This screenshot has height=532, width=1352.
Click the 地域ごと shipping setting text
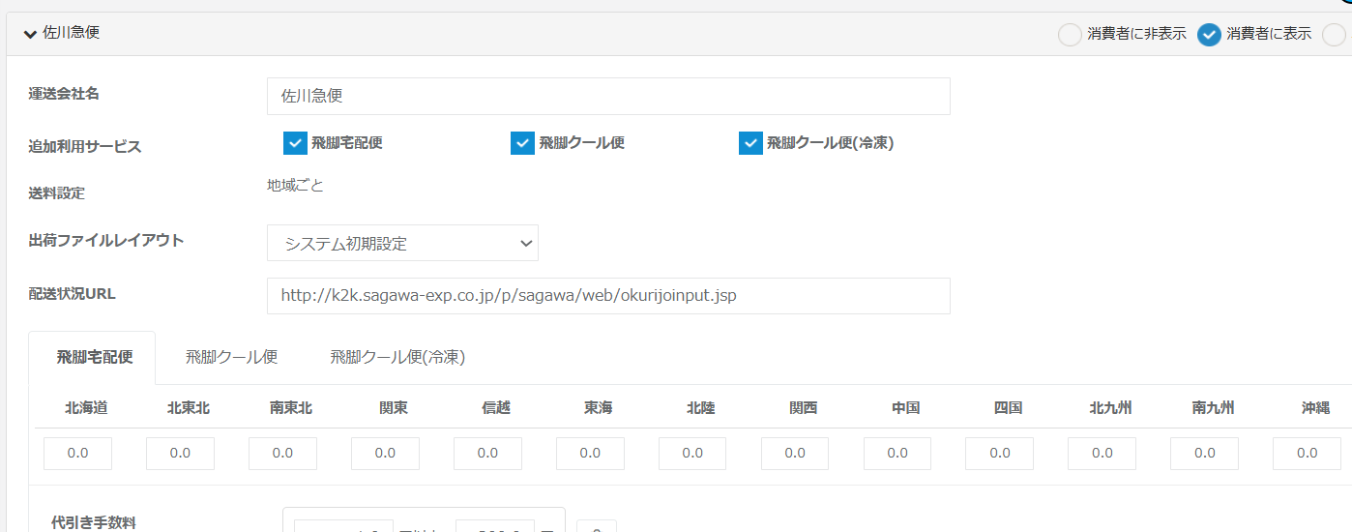pos(295,185)
